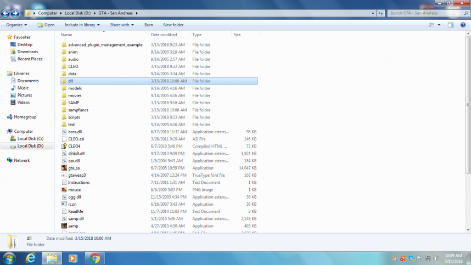The height and width of the screenshot is (265, 471).
Task: Select the Instructions text document
Action: (78, 183)
